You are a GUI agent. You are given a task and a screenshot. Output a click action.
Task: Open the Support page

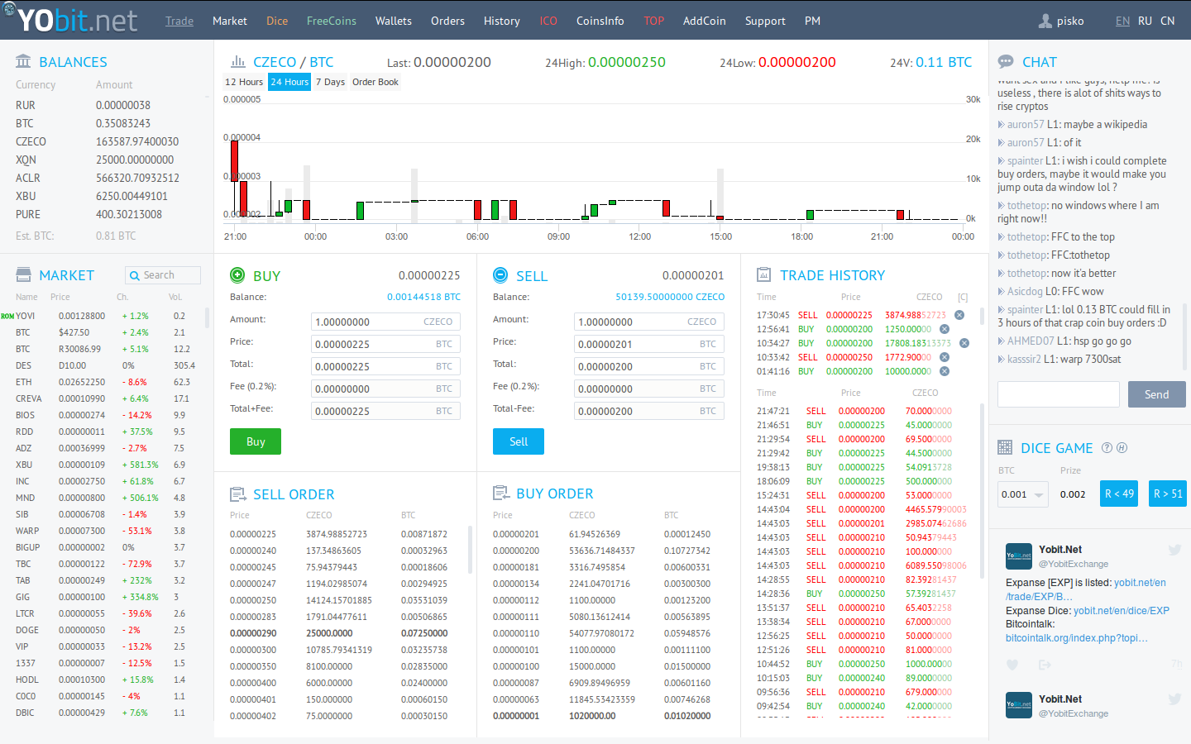[x=765, y=21]
